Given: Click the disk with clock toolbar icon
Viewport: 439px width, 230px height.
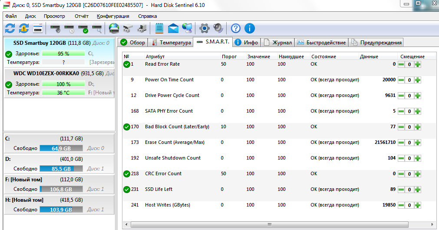Looking at the screenshot, I should [x=69, y=29].
